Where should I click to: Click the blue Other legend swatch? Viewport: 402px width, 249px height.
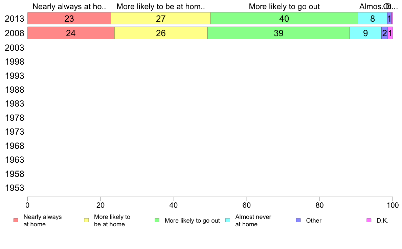298,220
